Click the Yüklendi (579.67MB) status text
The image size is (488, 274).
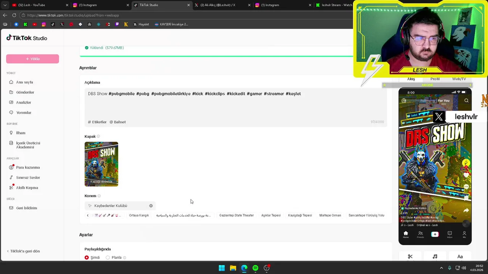107,48
